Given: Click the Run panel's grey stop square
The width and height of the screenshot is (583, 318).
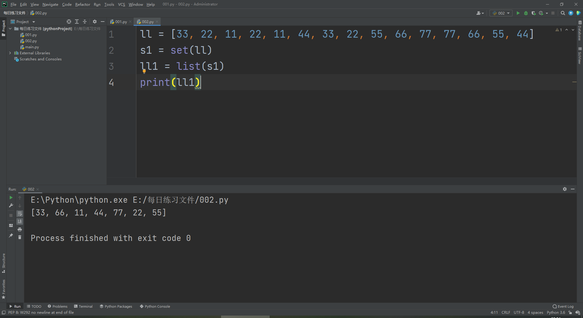Looking at the screenshot, I should 11,215.
